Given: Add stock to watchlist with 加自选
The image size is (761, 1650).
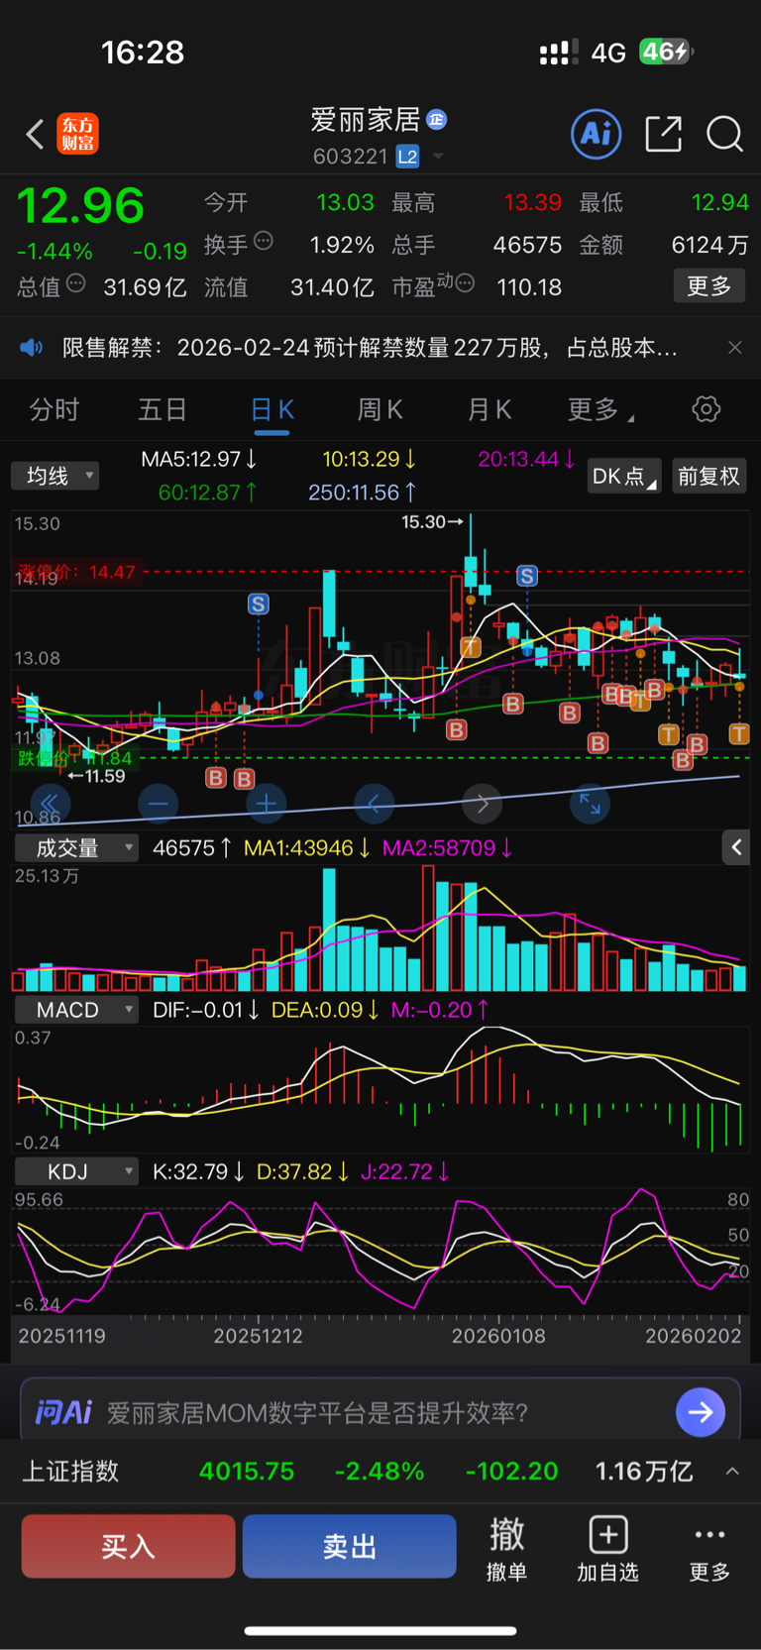Looking at the screenshot, I should 608,1549.
